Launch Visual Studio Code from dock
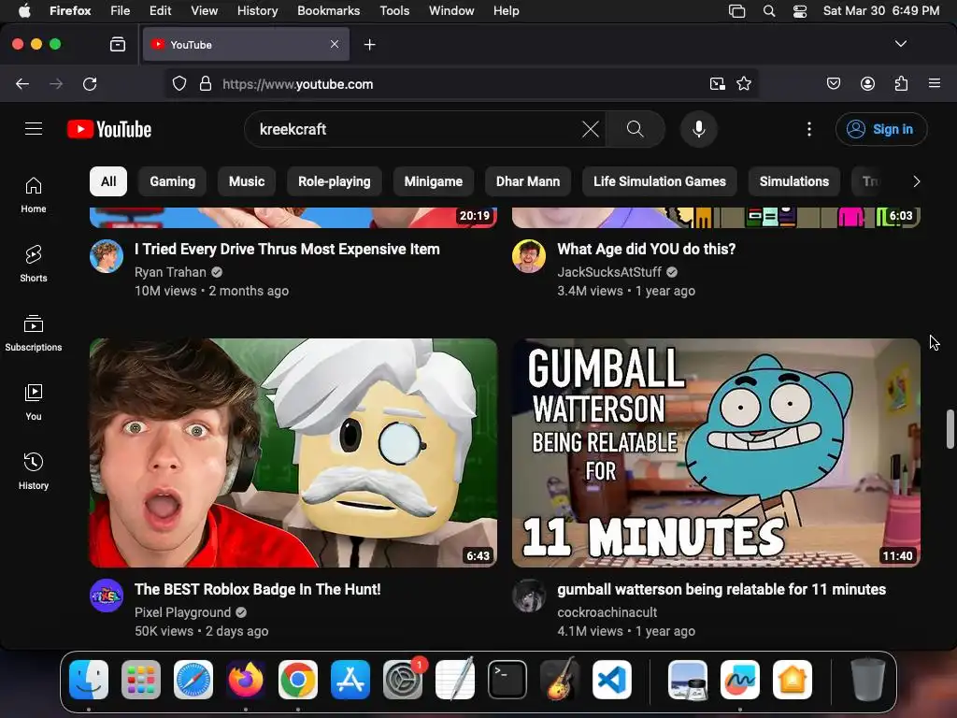957x718 pixels. pyautogui.click(x=611, y=680)
